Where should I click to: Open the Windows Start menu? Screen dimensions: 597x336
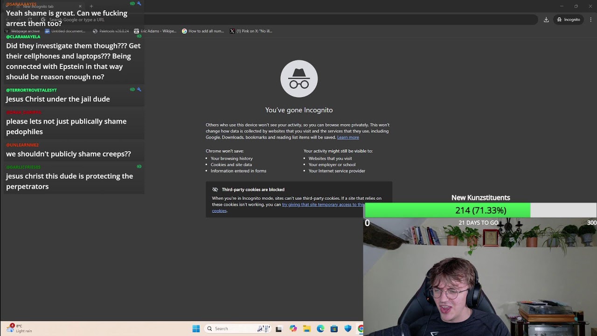click(x=196, y=329)
